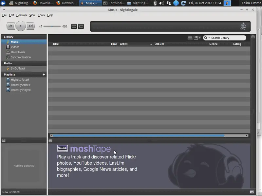Skip to the next track
Screen dimensions: 262x196
click(x=31, y=26)
